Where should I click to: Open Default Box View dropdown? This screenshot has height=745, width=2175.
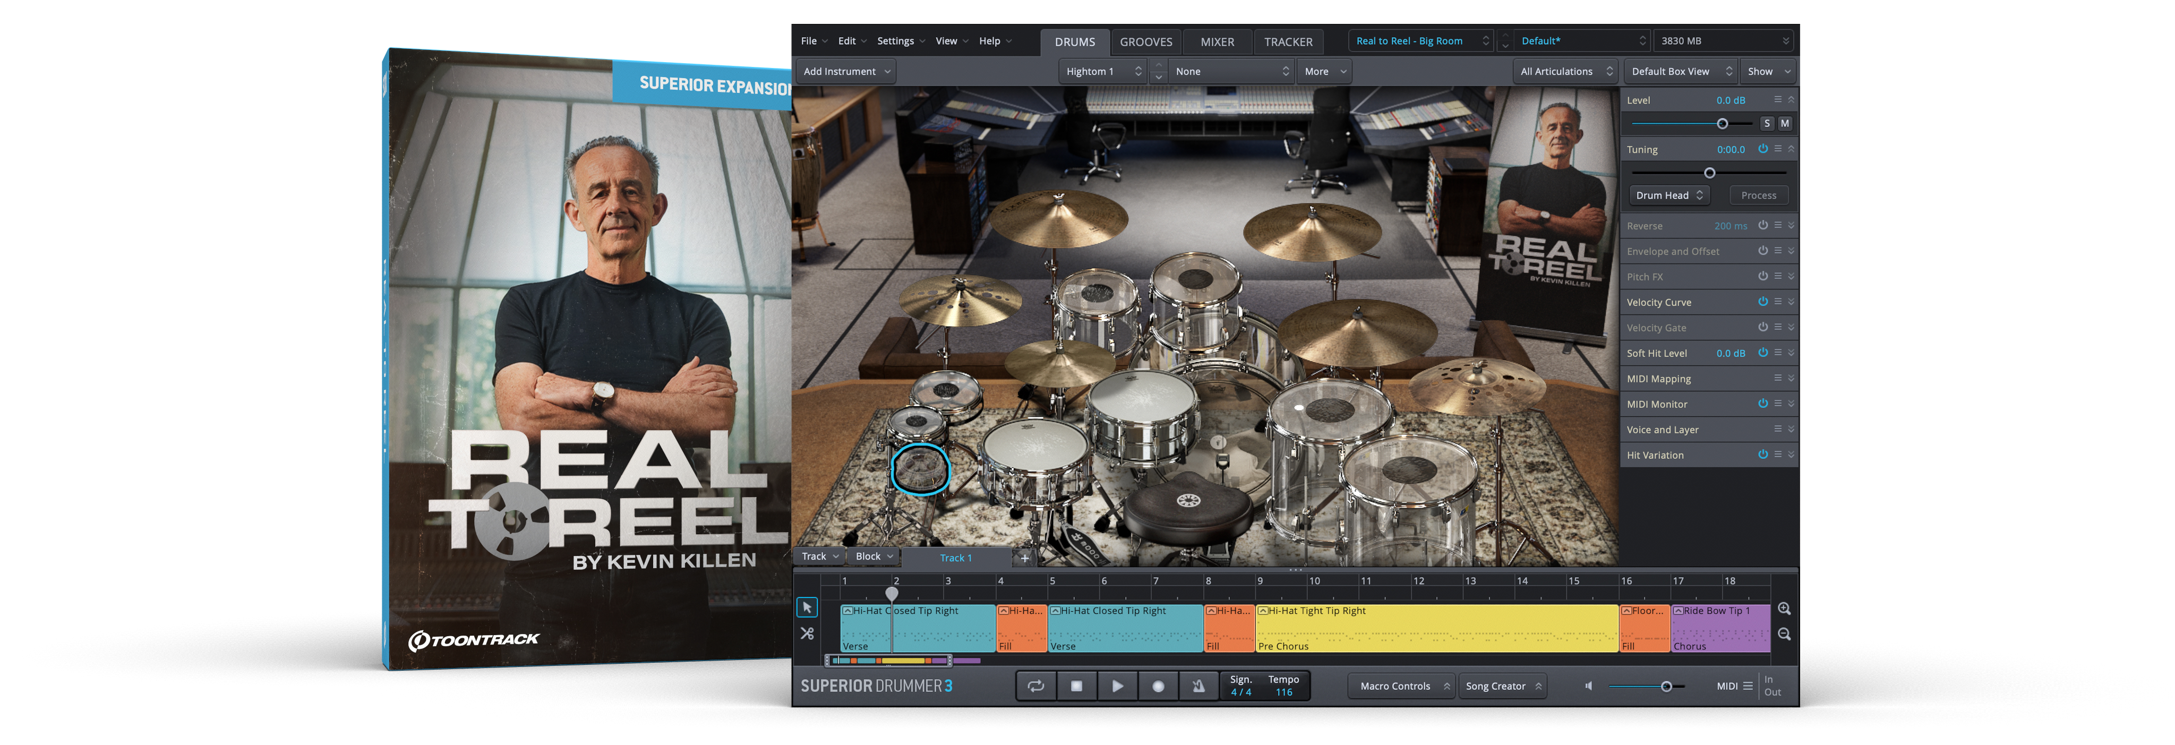click(x=1680, y=72)
